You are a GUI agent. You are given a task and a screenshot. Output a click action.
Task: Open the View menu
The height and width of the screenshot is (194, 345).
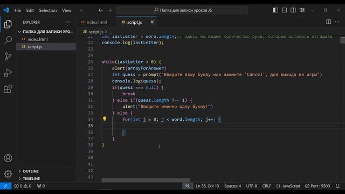66,10
